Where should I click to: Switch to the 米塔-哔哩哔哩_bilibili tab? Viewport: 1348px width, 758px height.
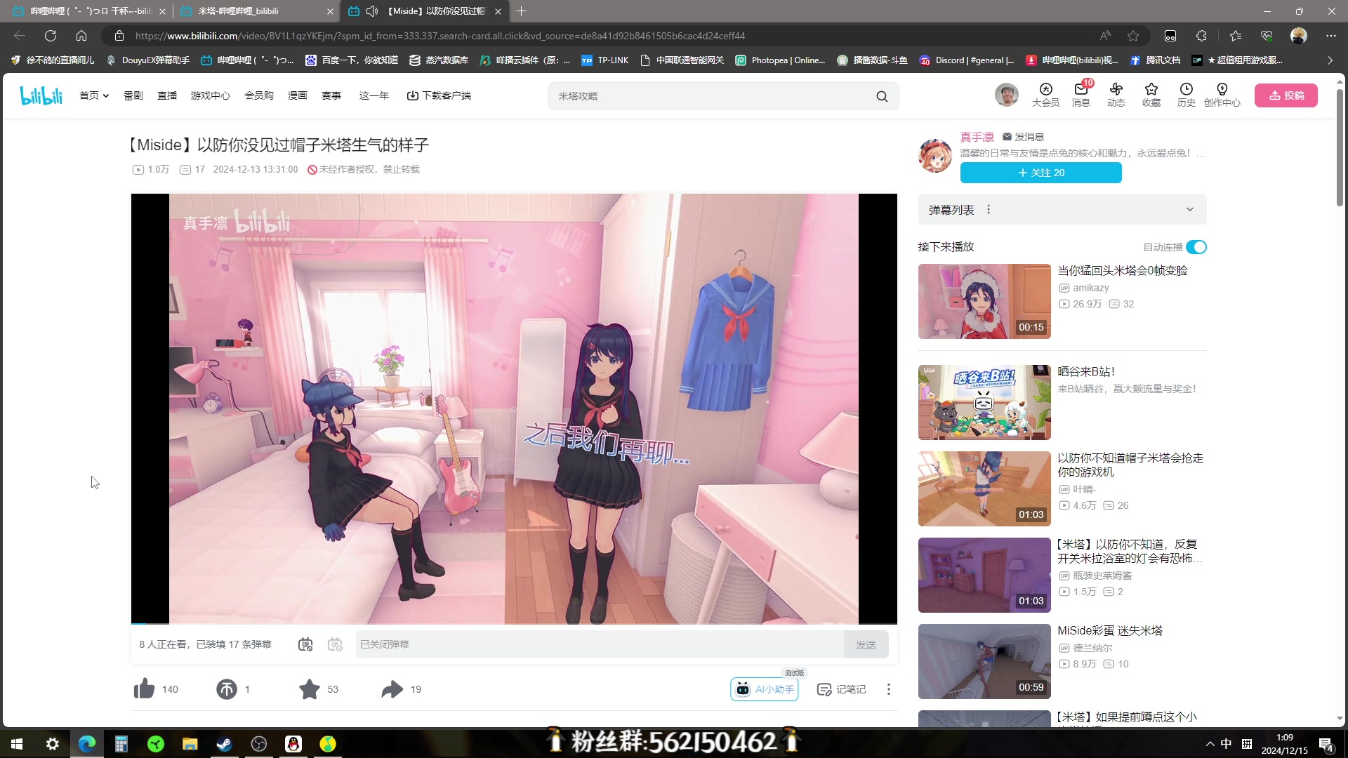(256, 11)
